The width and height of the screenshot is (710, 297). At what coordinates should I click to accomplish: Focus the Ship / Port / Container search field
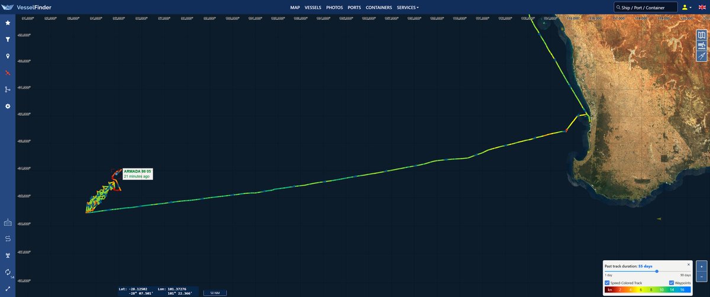click(x=646, y=8)
